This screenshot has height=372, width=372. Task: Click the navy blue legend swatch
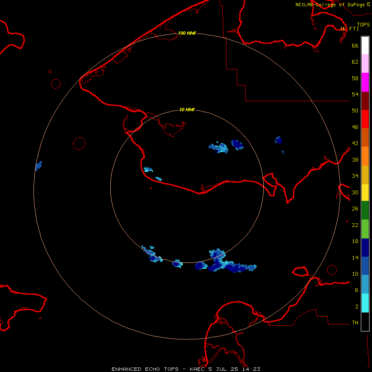pyautogui.click(x=365, y=248)
